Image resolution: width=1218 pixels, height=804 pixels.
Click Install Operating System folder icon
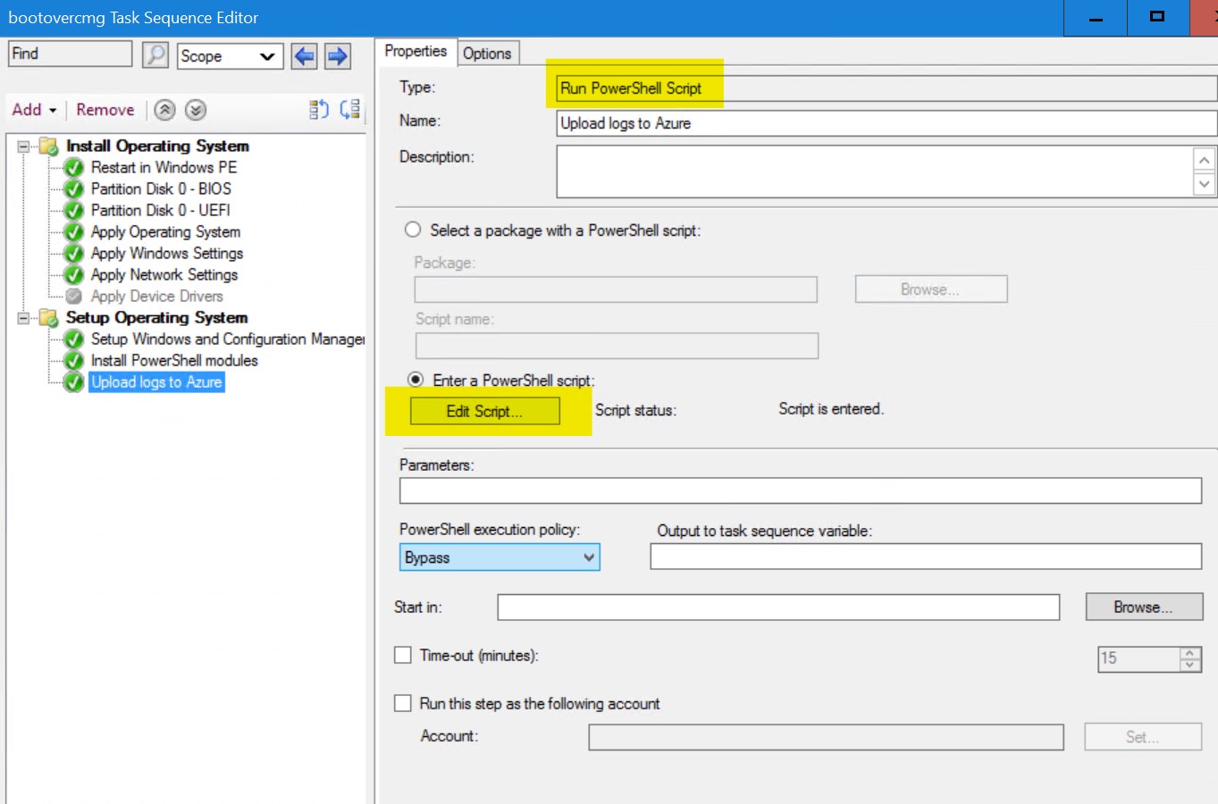49,146
